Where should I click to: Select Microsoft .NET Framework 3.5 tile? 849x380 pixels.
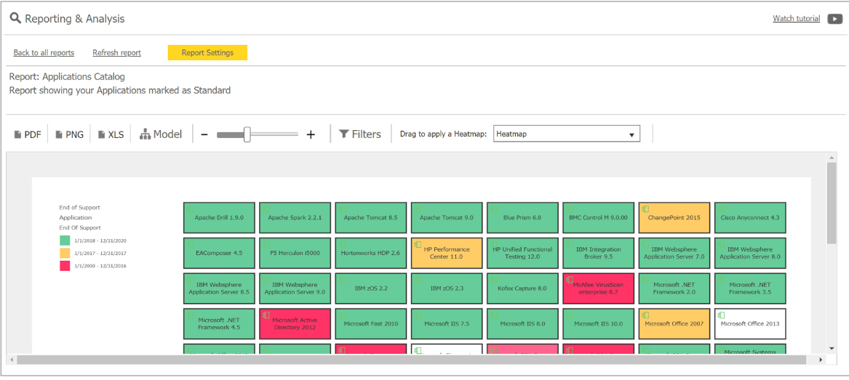tap(751, 288)
